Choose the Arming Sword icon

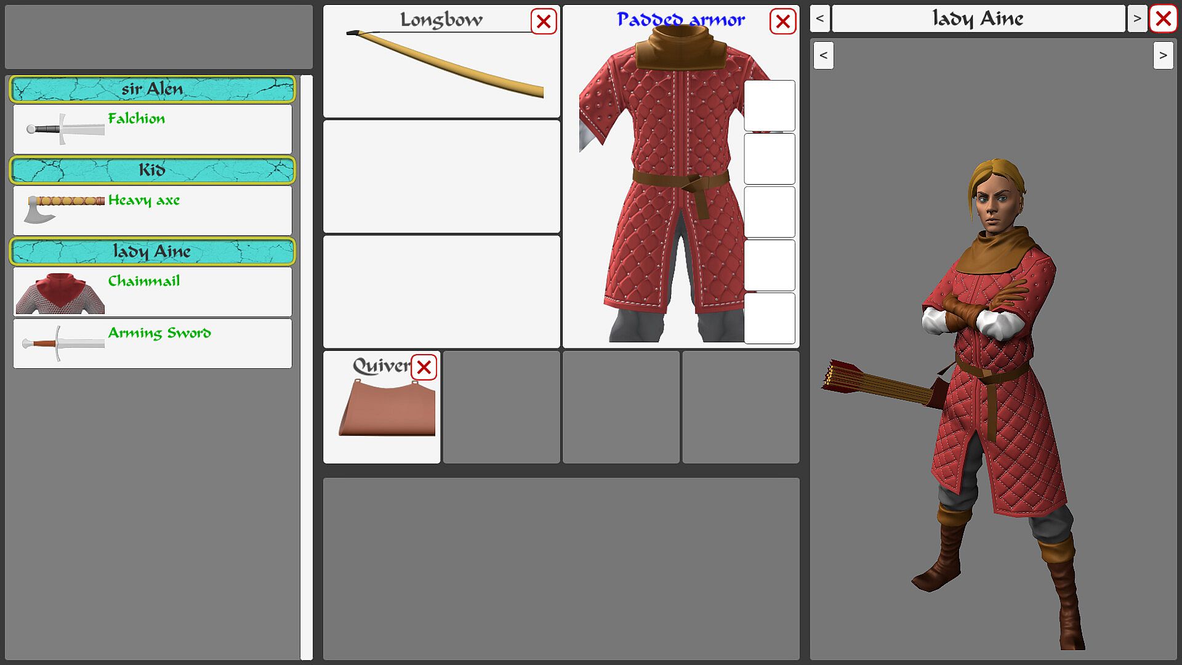[62, 344]
